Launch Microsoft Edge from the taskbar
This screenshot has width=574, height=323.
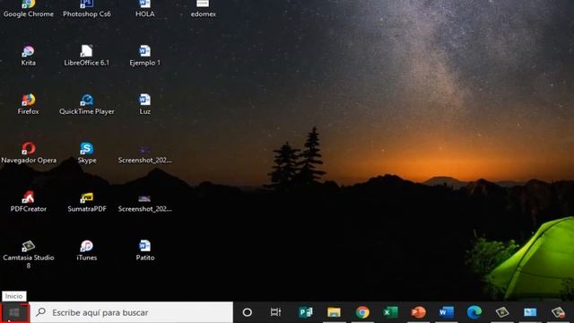[474, 312]
